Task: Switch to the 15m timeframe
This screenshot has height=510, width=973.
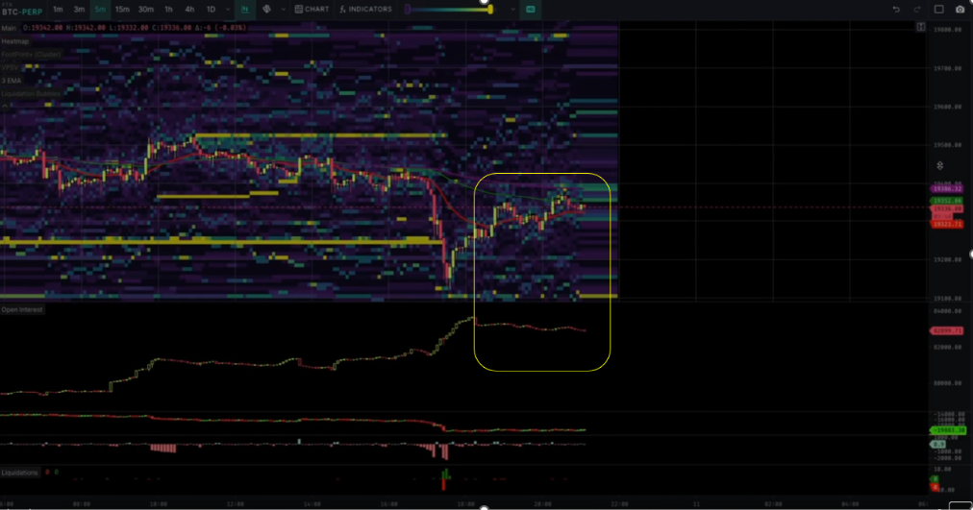Action: pos(122,10)
